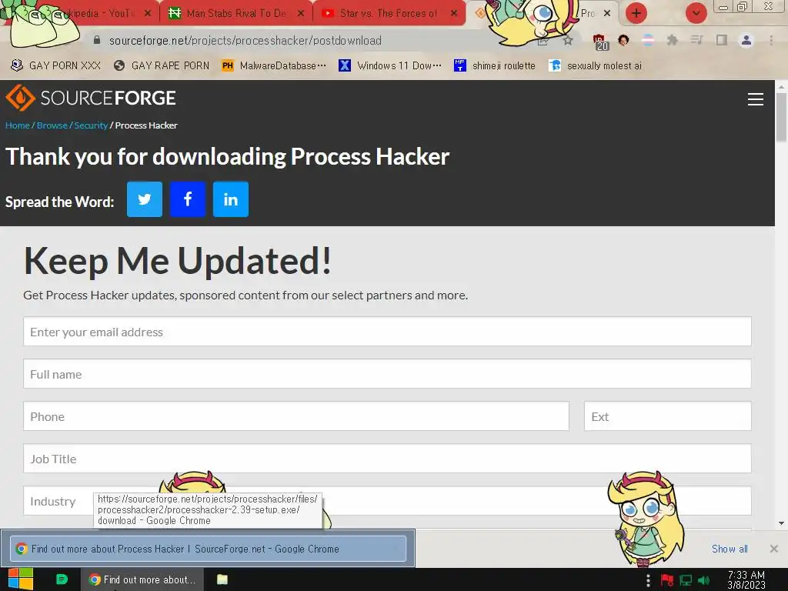The image size is (788, 591).
Task: Open a new tab with the red plus button
Action: (x=636, y=13)
